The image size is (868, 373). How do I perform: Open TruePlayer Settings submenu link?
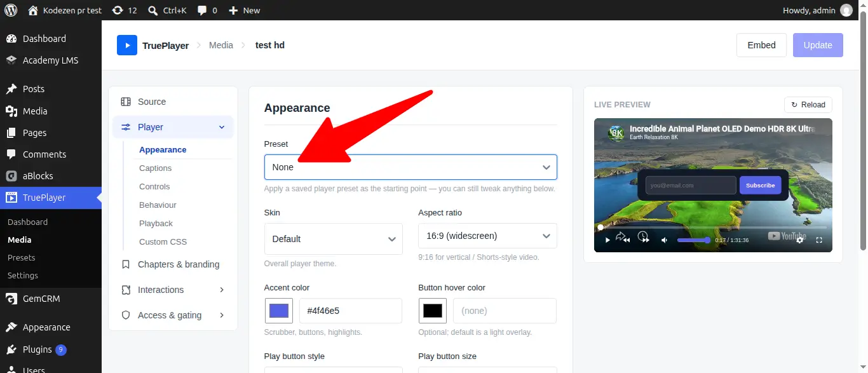23,275
